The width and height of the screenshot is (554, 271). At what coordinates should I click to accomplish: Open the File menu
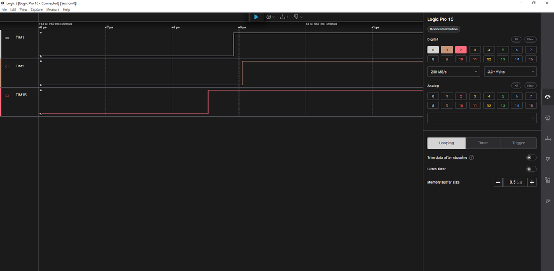coord(4,9)
